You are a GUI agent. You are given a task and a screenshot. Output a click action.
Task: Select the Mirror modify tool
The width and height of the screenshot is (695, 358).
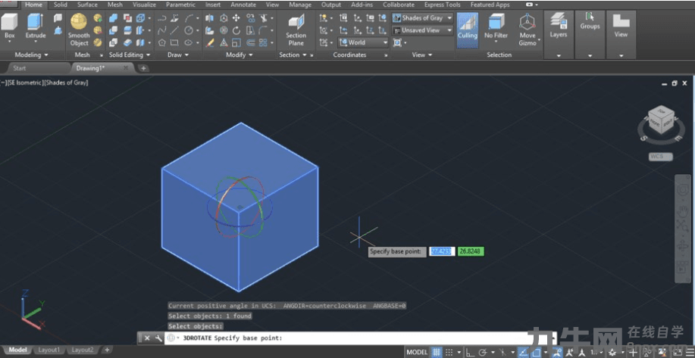pos(210,18)
